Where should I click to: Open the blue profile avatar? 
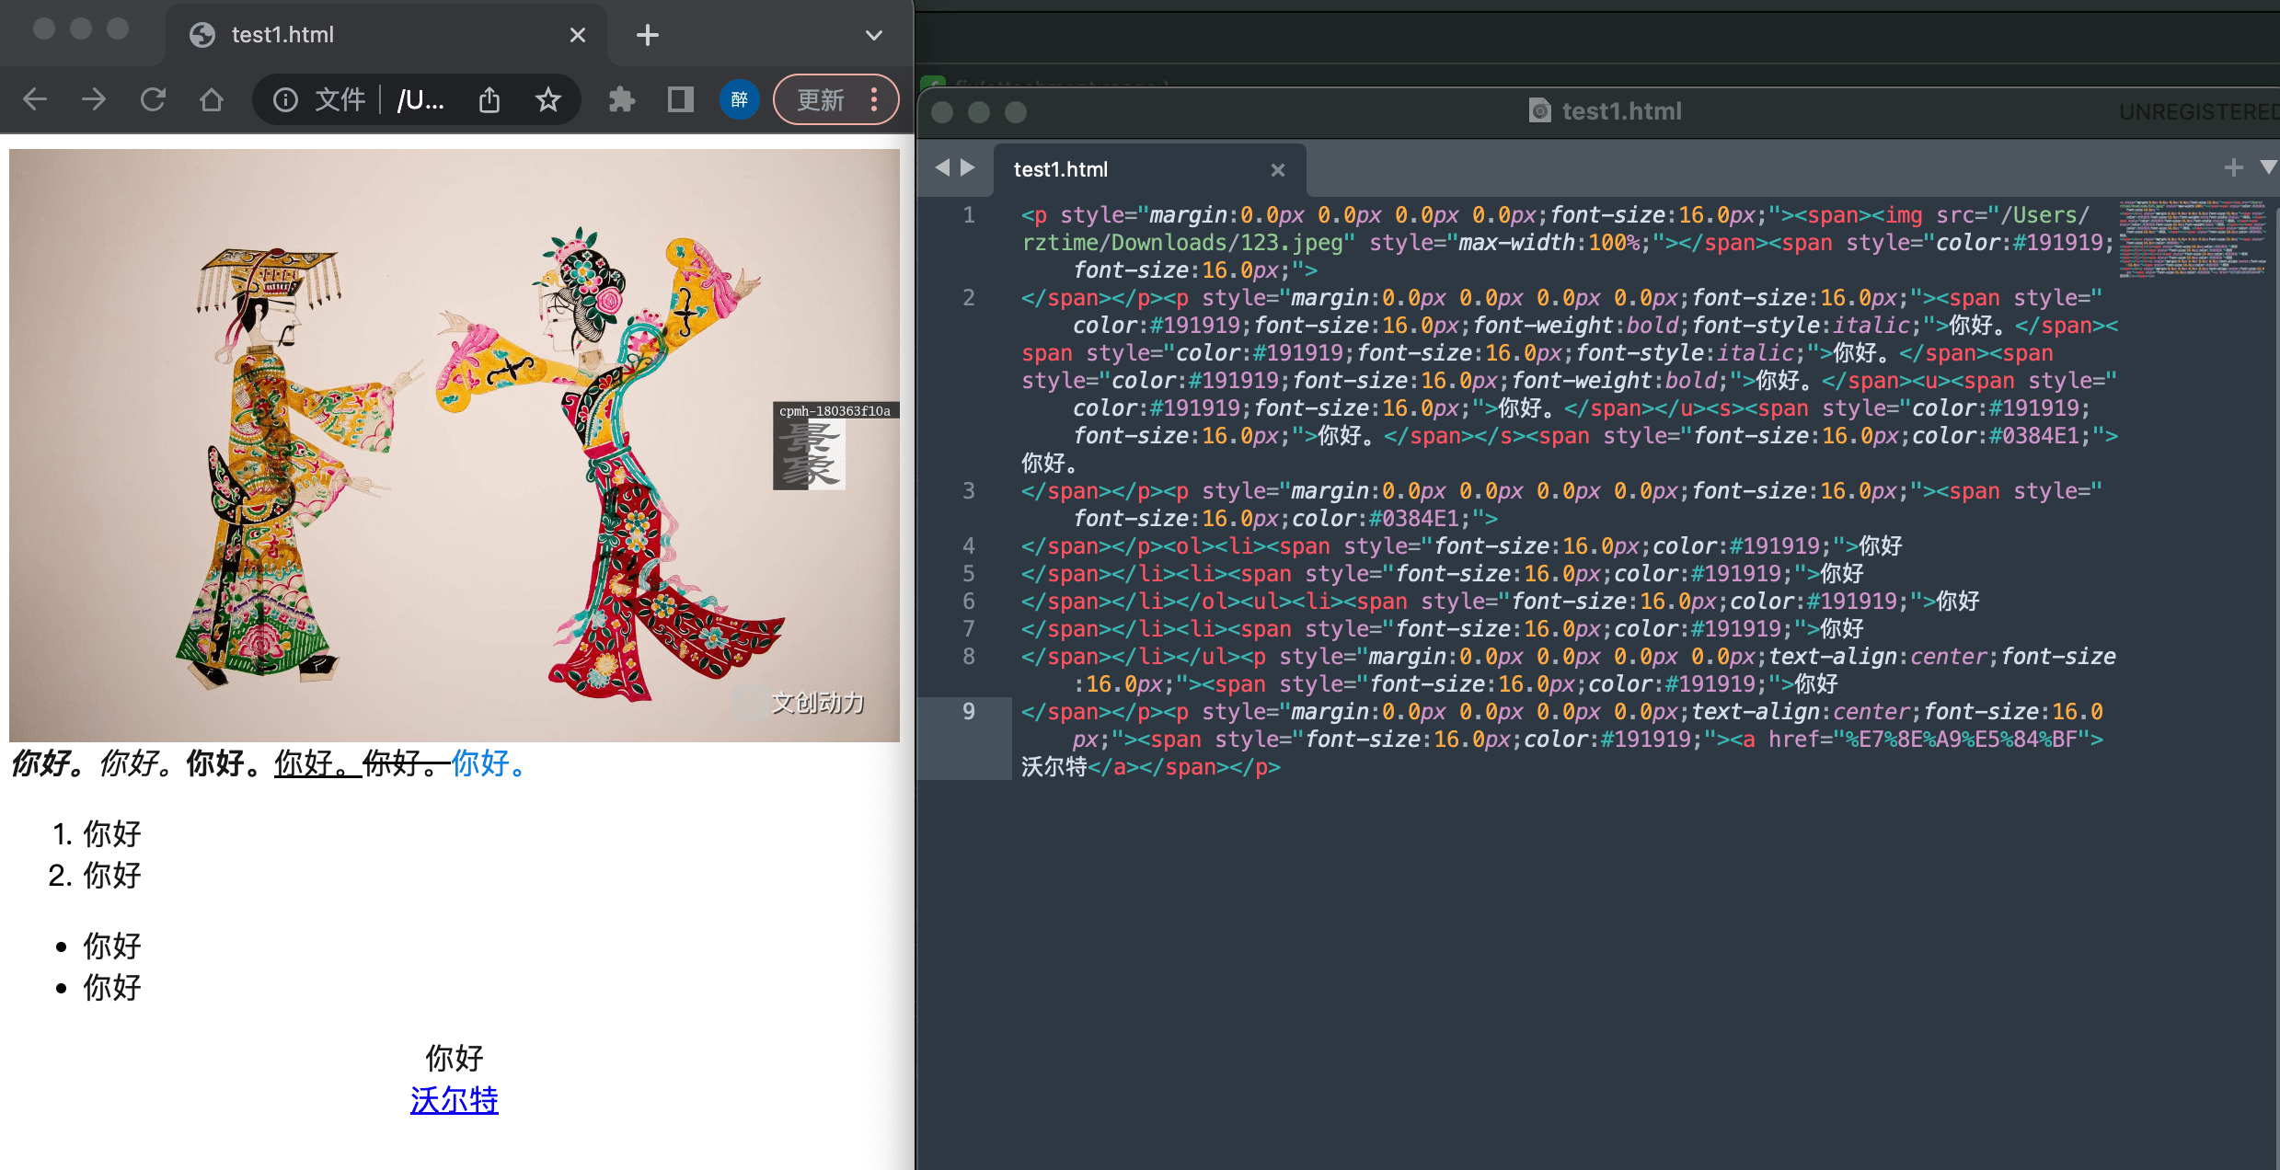pos(739,99)
